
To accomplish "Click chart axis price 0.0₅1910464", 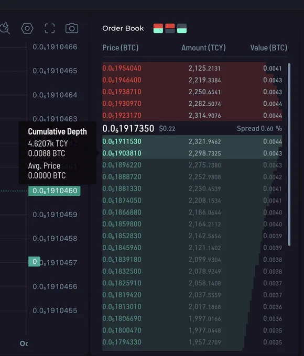I will tap(55, 95).
